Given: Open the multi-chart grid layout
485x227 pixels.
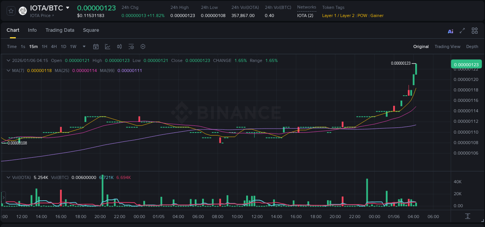Looking at the screenshot, I should (x=475, y=31).
